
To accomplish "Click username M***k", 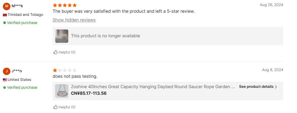I will (x=17, y=6).
